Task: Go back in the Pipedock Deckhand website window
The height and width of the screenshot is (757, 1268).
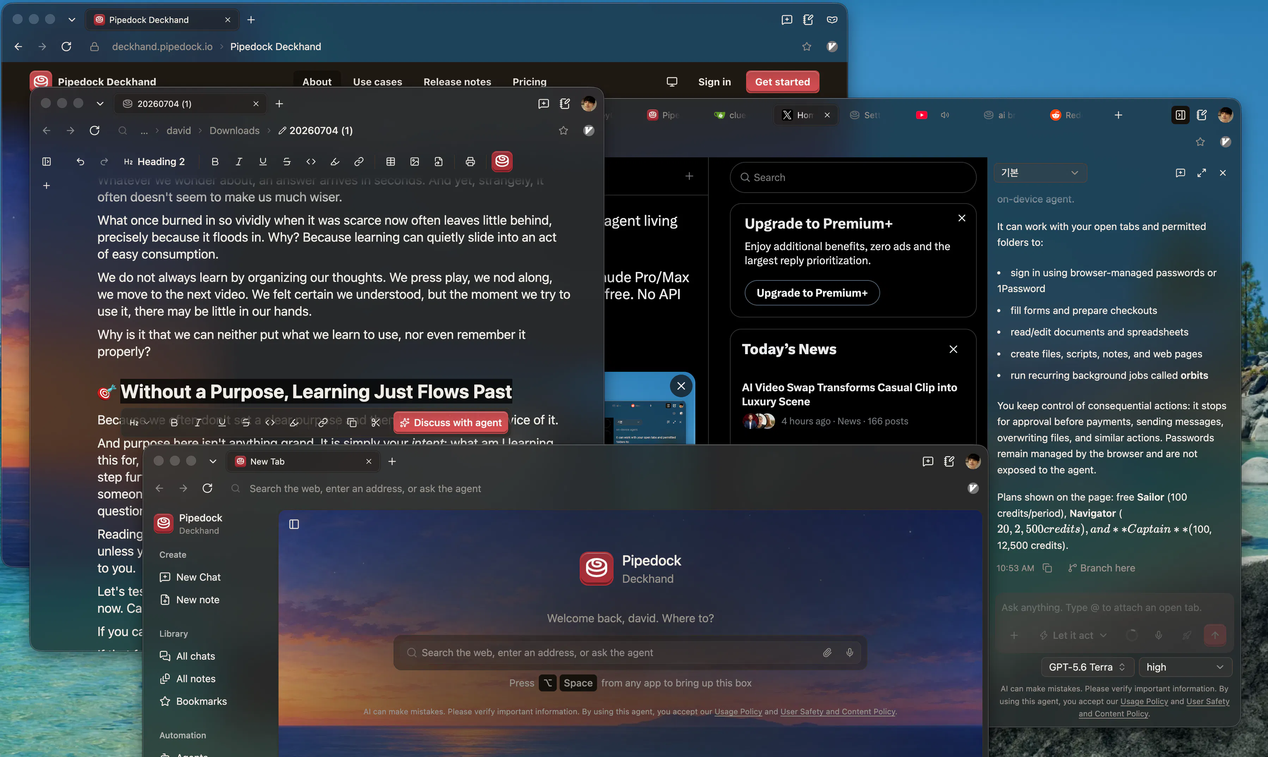Action: [18, 47]
